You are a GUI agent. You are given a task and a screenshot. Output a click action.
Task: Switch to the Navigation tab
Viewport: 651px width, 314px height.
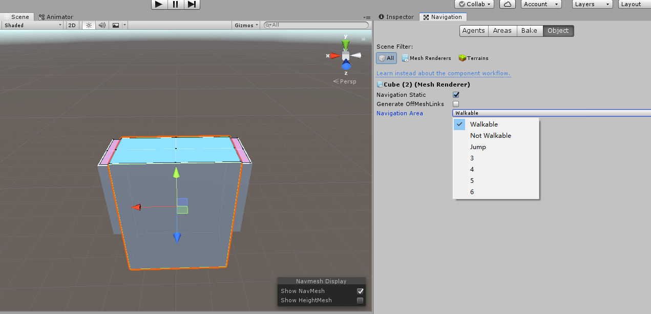point(443,17)
